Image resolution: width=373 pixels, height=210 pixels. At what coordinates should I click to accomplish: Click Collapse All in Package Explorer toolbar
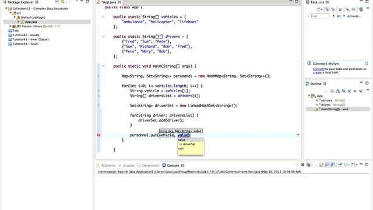tap(57, 2)
